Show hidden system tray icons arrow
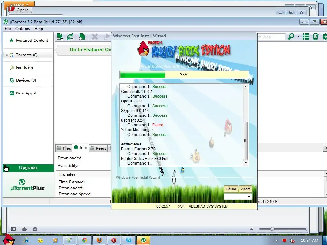327x245 pixels. pyautogui.click(x=277, y=241)
